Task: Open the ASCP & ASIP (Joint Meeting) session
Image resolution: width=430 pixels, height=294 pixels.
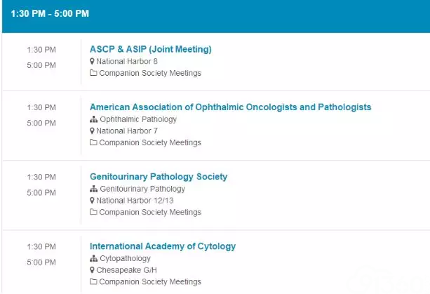Action: [x=151, y=49]
